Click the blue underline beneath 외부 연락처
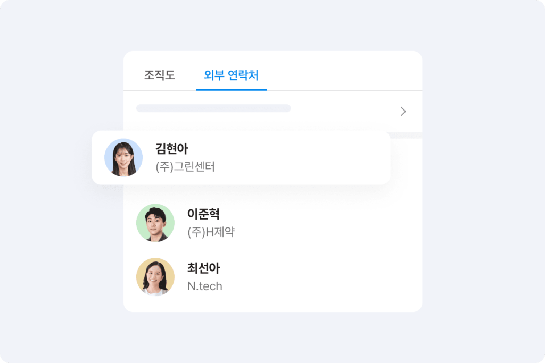The height and width of the screenshot is (363, 545). pos(231,90)
